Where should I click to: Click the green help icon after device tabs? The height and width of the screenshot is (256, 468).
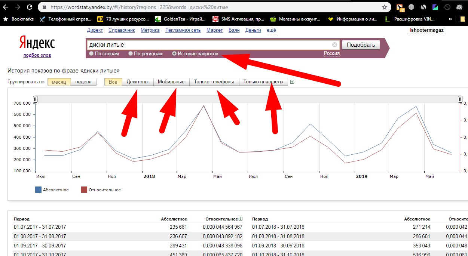point(292,82)
